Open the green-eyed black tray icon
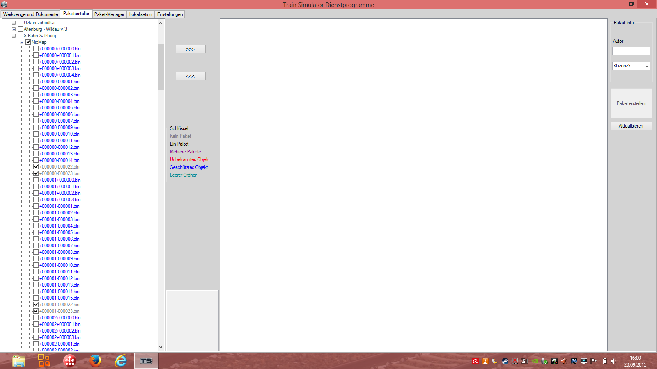This screenshot has width=657, height=369. pos(554,361)
